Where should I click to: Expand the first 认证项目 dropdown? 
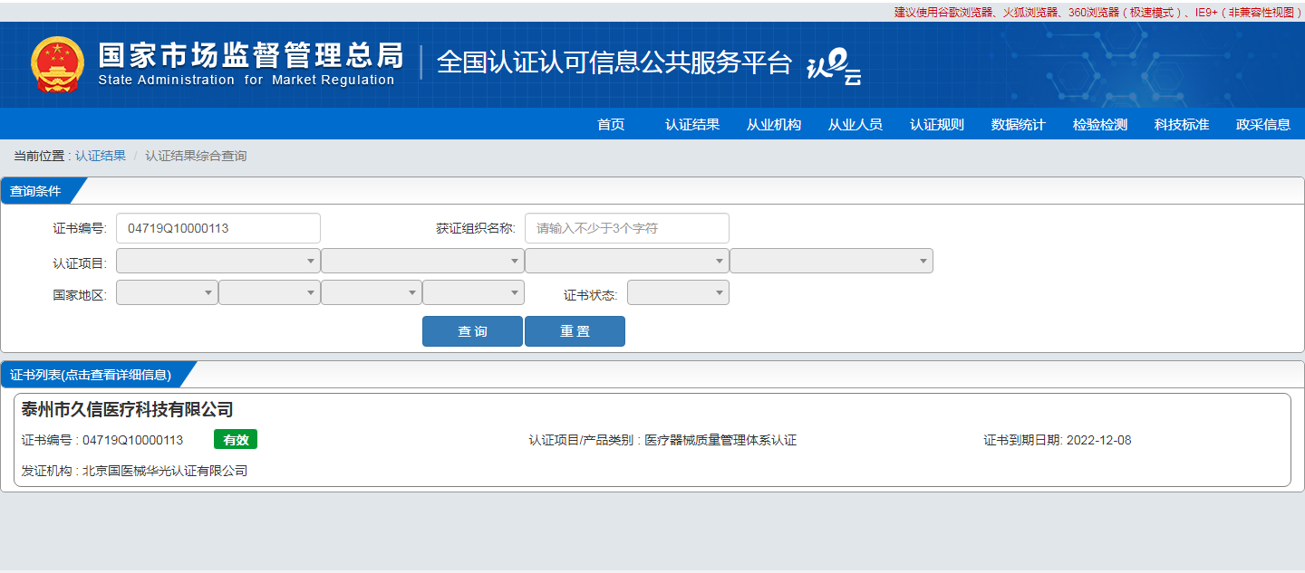tap(218, 261)
